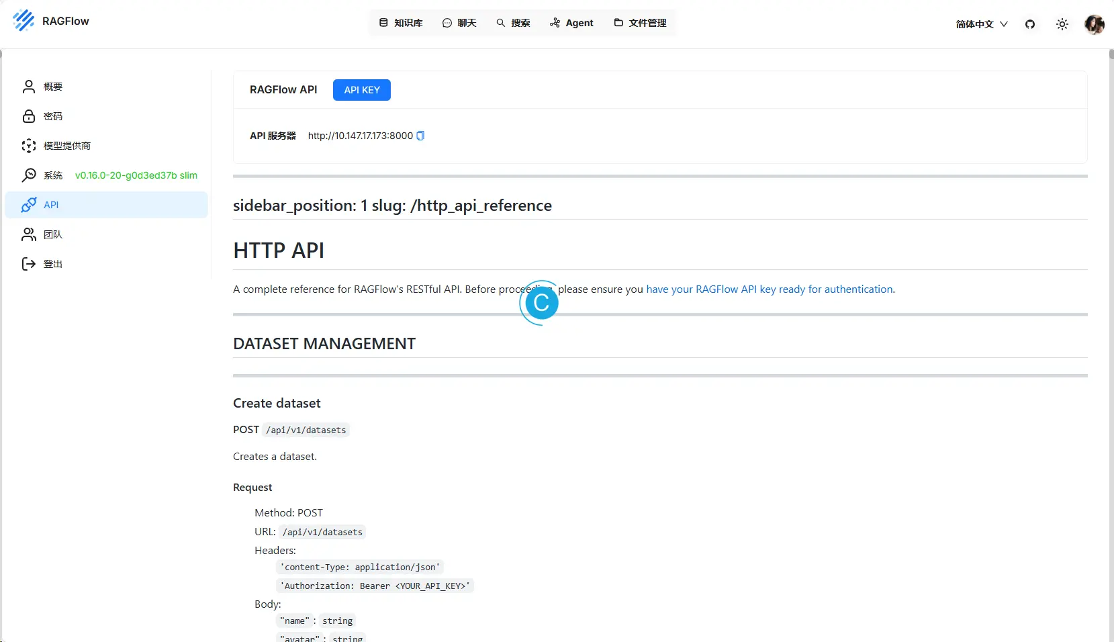The width and height of the screenshot is (1114, 642).
Task: Open the GitHub icon link
Action: 1030,24
